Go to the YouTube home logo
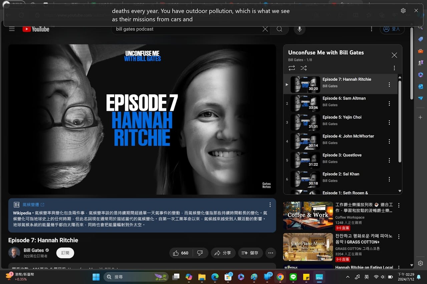Image resolution: width=427 pixels, height=284 pixels. tap(36, 29)
